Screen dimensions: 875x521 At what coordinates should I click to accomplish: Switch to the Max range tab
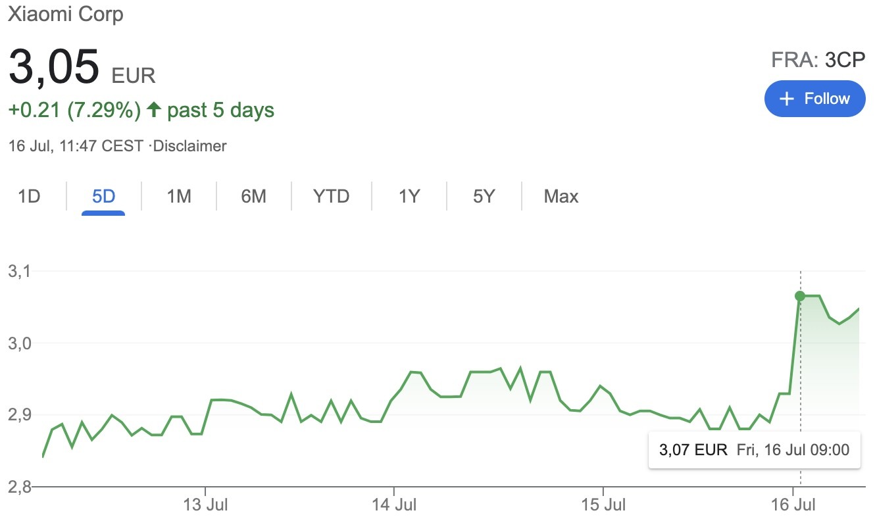(x=561, y=196)
